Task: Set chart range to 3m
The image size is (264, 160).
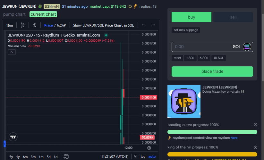Action: (33, 157)
